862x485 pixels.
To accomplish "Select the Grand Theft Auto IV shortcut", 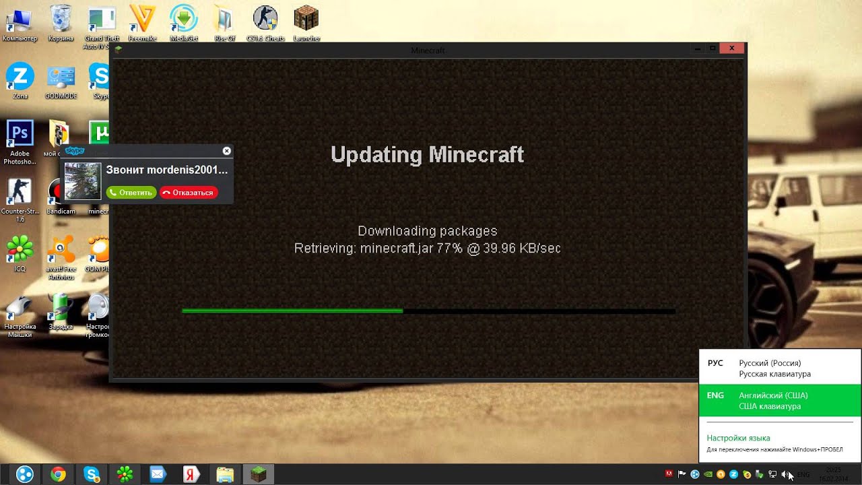I will (102, 27).
